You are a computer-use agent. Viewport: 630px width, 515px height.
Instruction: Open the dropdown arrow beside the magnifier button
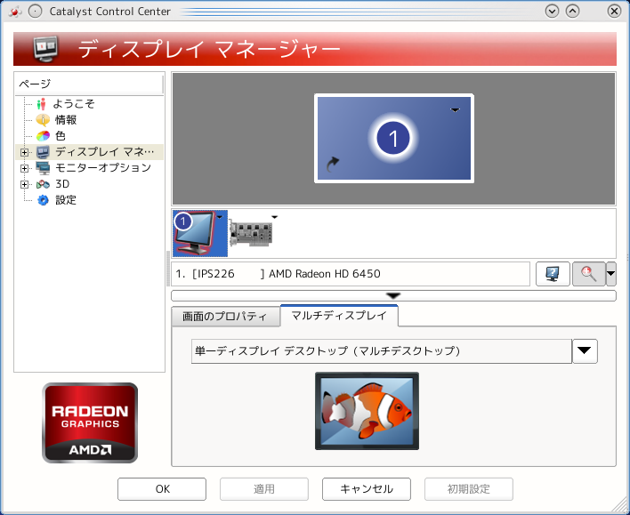611,274
